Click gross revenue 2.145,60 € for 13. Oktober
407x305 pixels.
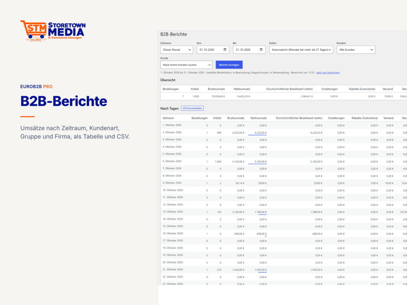(x=238, y=212)
